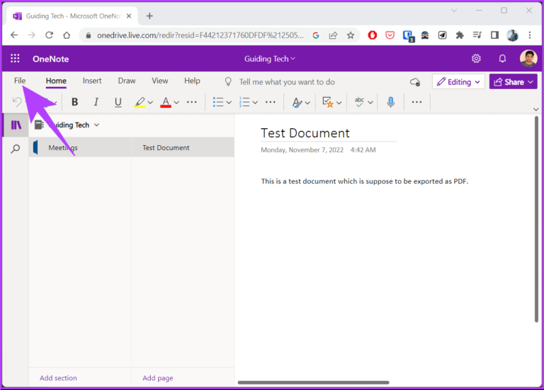Switch to the Draw tab

(x=127, y=81)
